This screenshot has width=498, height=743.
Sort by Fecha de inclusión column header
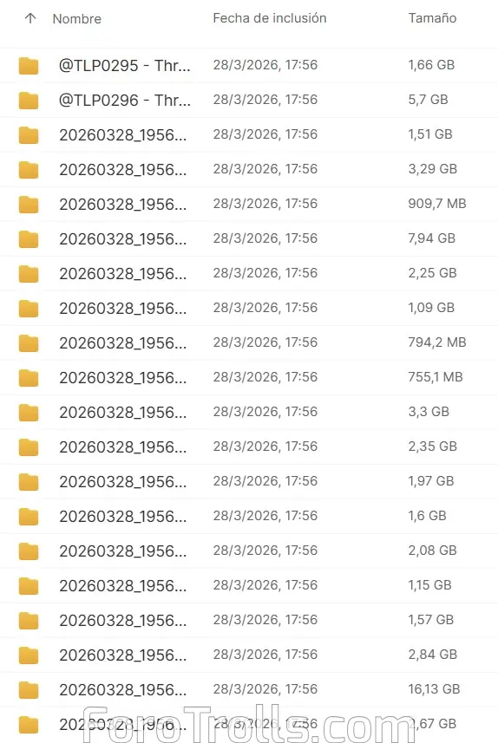[x=270, y=18]
